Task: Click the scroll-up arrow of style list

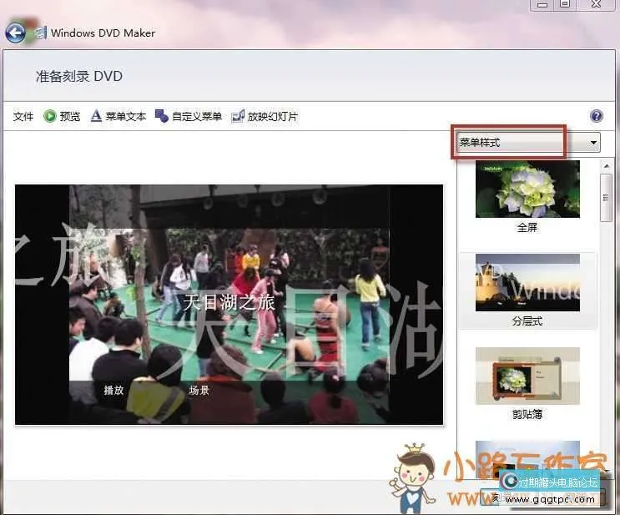Action: point(606,166)
